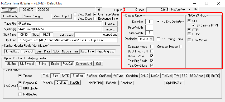The width and height of the screenshot is (225, 102).
Task: Click Save Config button
Action: pyautogui.click(x=32, y=16)
